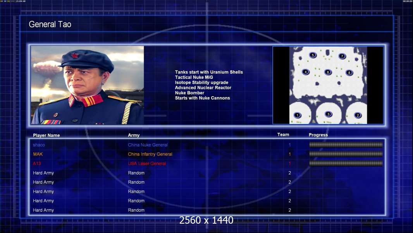Click start position marker 6 on minimap
The image size is (413, 233).
[328, 72]
